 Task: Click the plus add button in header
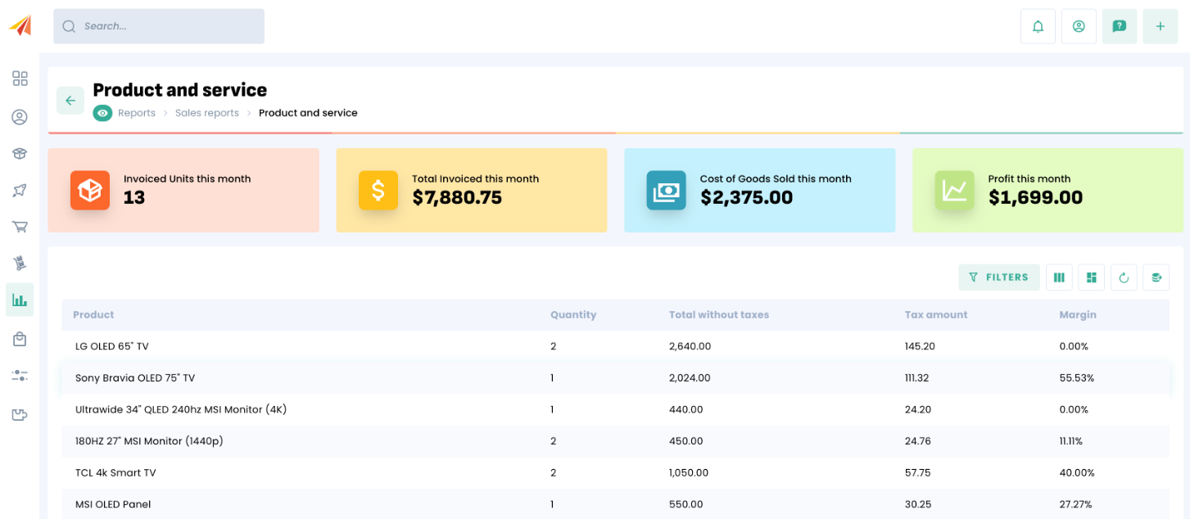point(1161,26)
